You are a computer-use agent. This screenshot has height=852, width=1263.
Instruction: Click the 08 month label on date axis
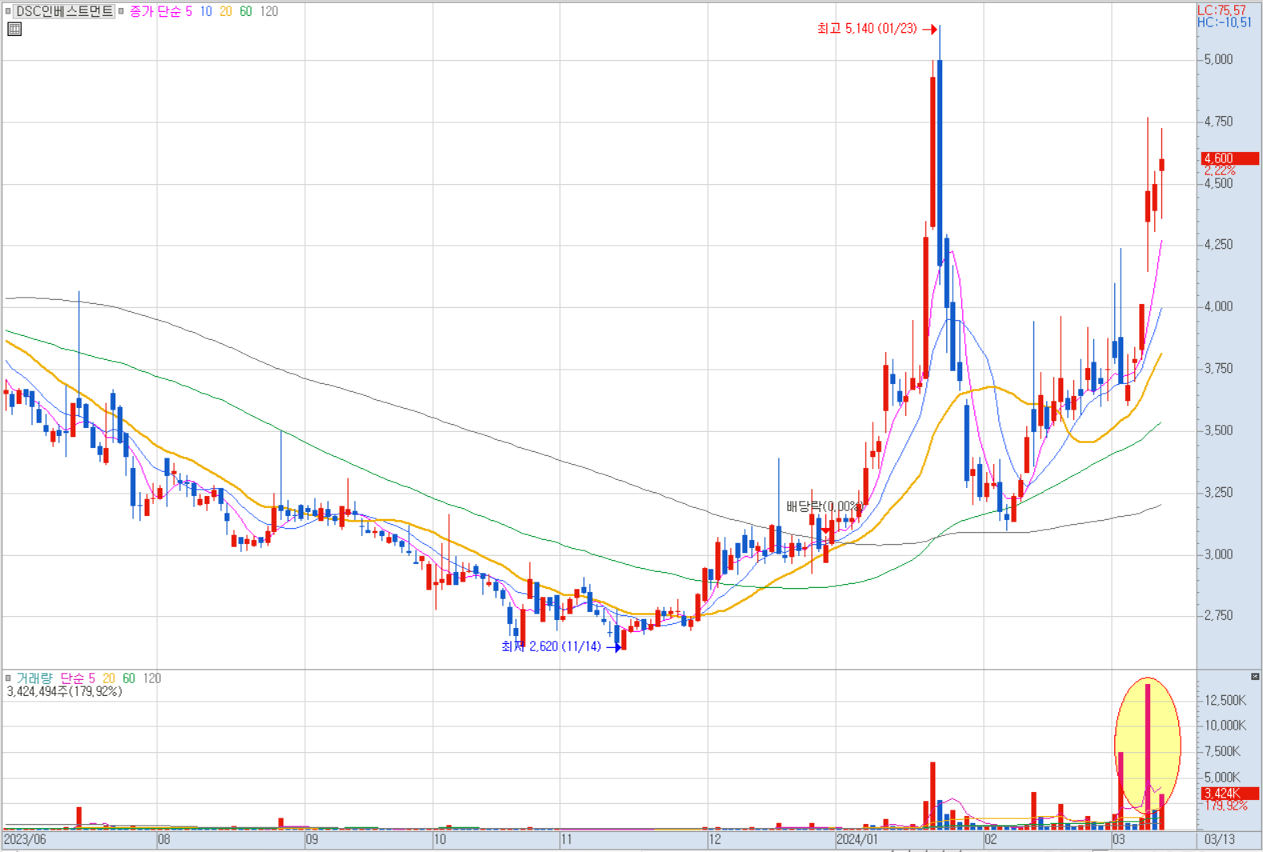click(x=164, y=840)
